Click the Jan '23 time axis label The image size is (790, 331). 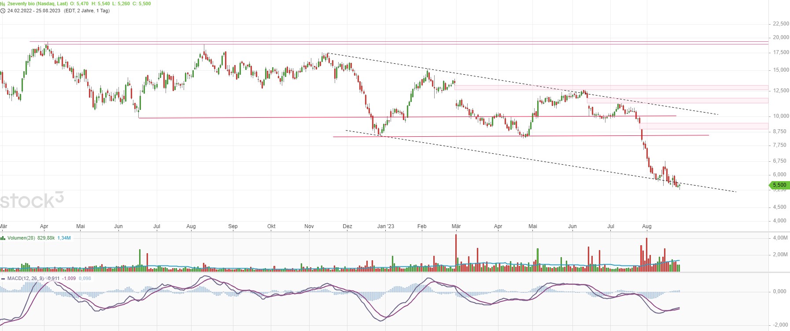385,226
